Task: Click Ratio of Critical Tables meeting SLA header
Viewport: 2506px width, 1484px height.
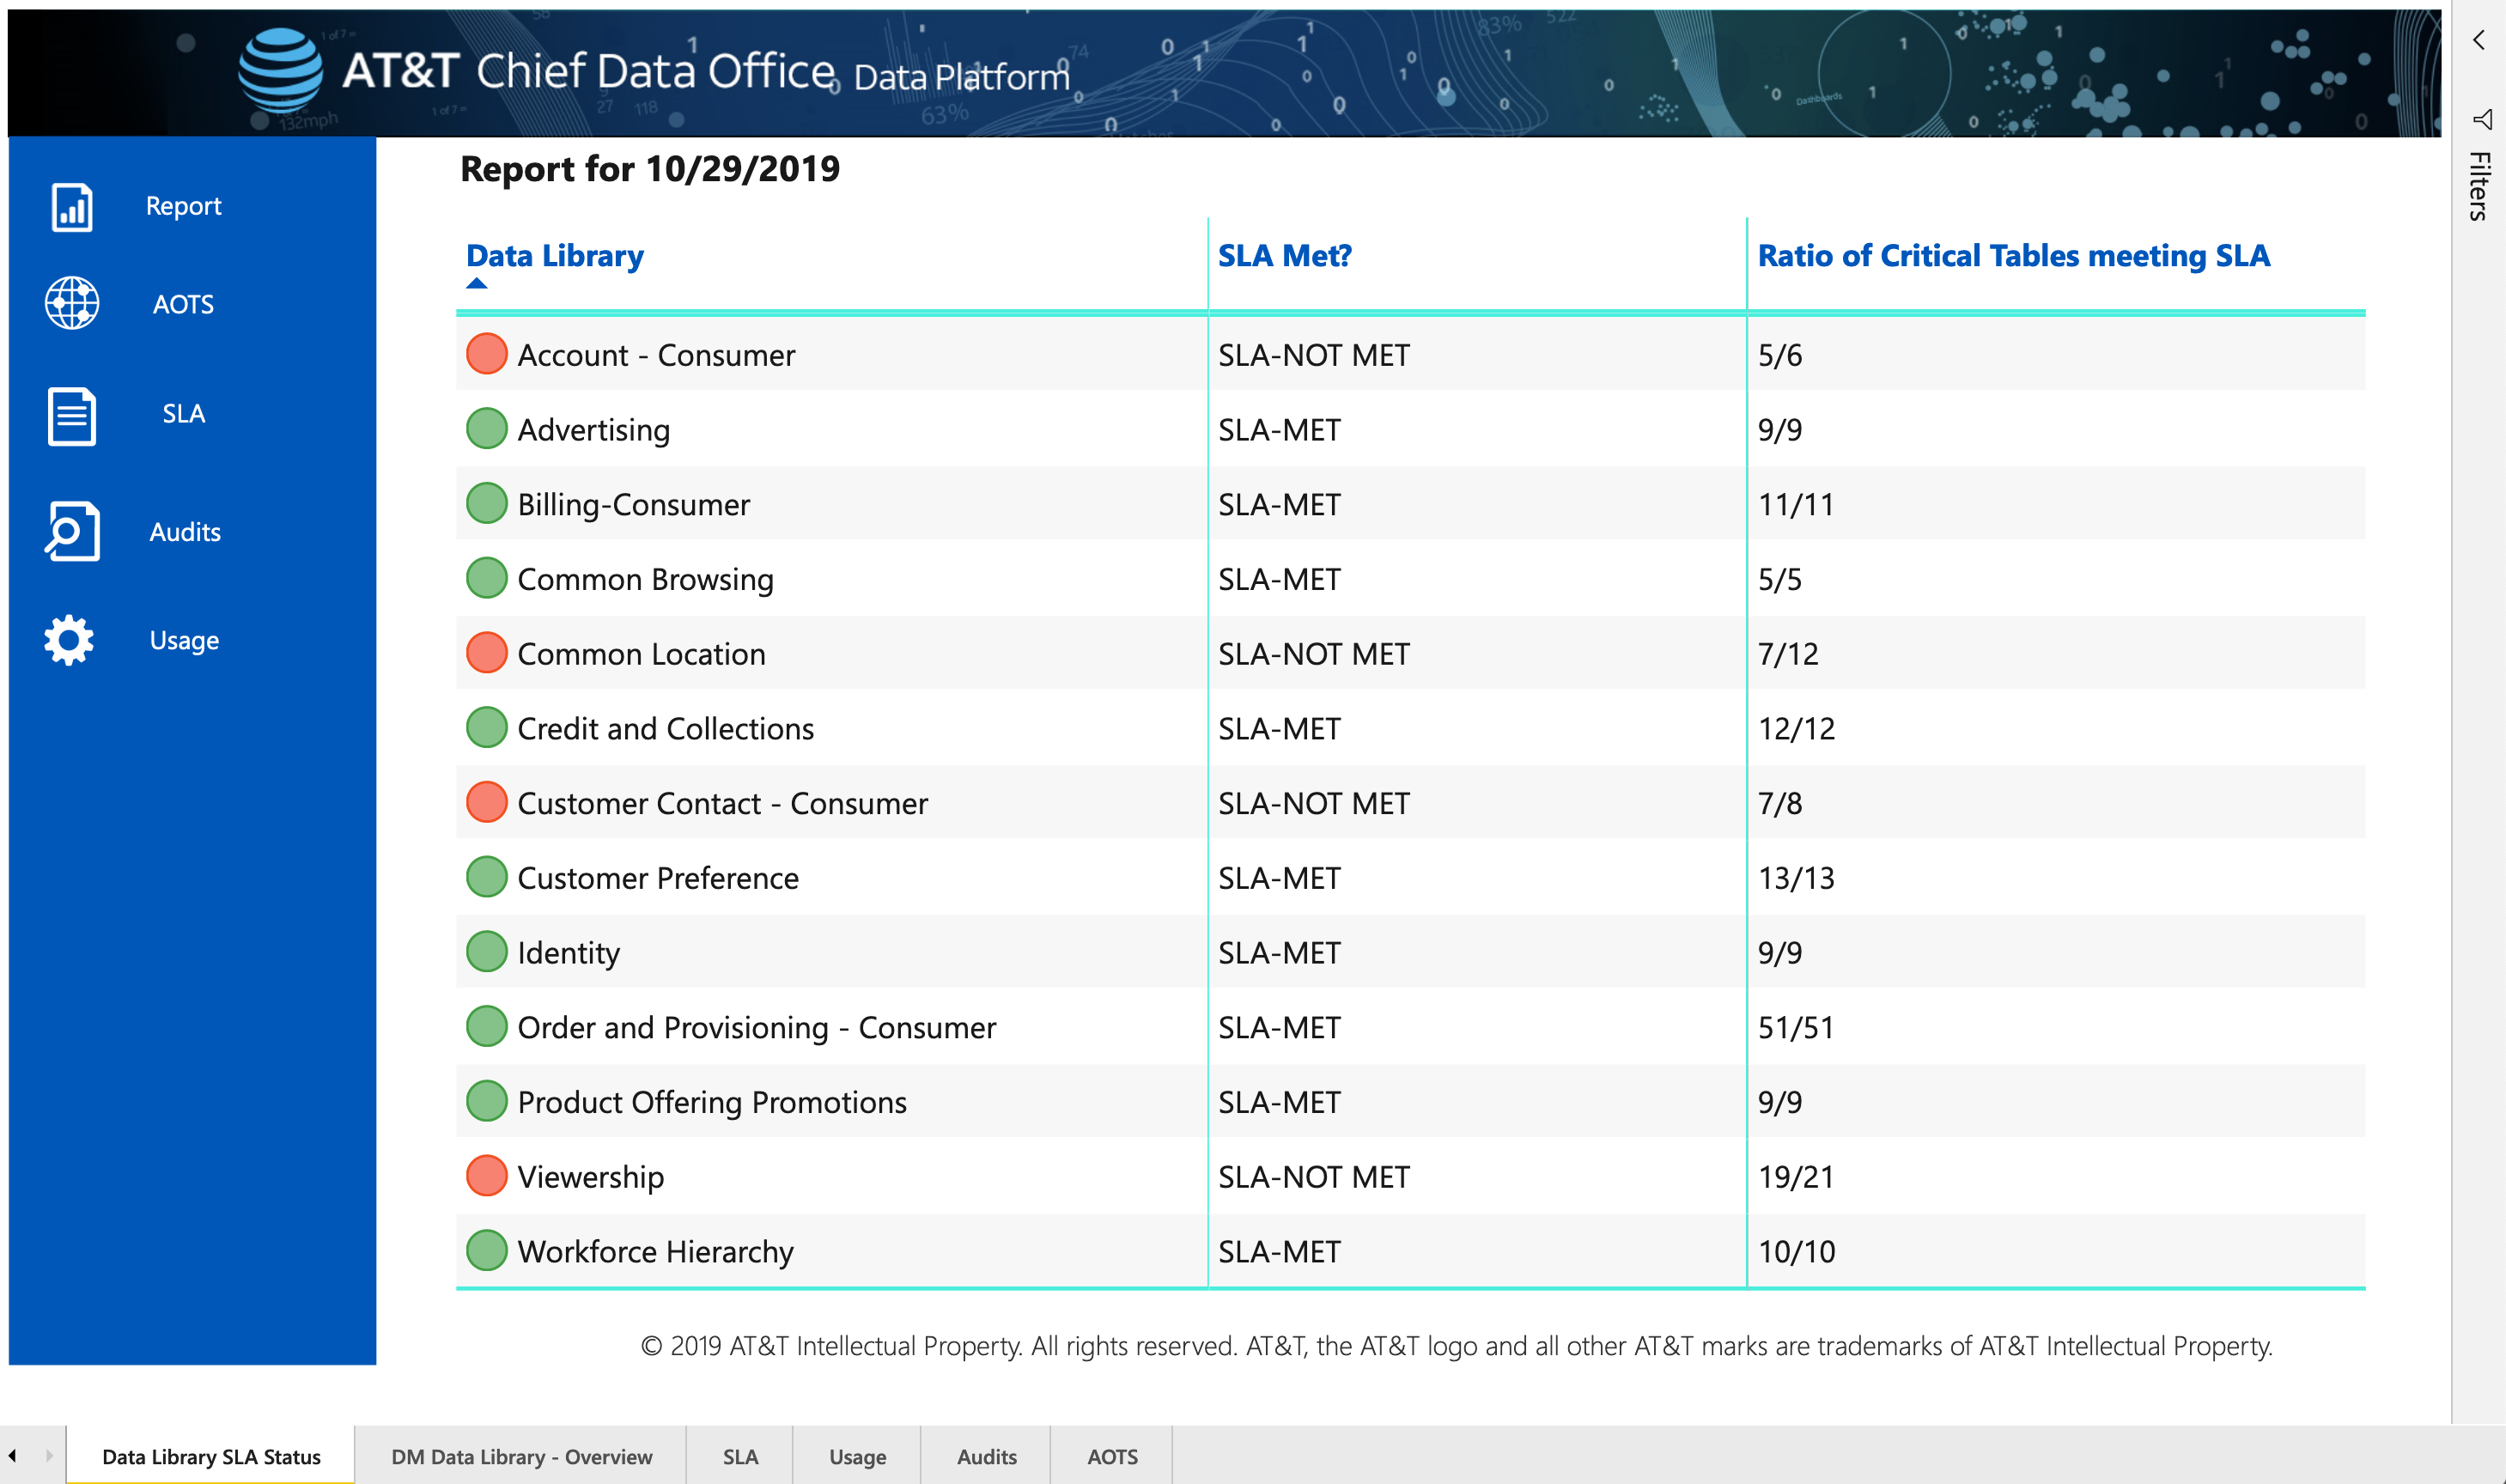Action: point(2013,256)
